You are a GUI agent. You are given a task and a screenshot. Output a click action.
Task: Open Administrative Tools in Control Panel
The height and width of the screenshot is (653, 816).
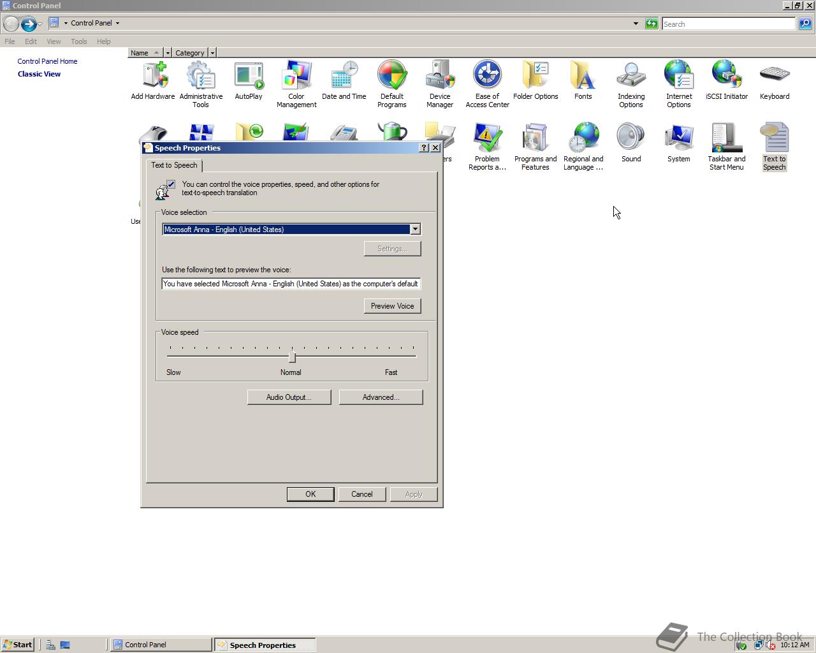coord(201,84)
